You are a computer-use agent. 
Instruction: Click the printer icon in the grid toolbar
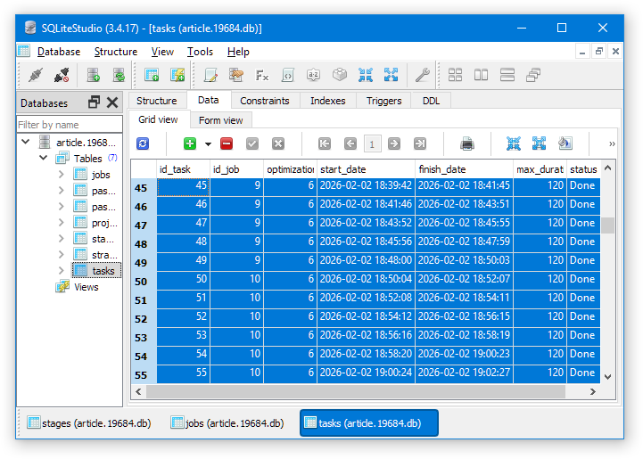pos(466,143)
